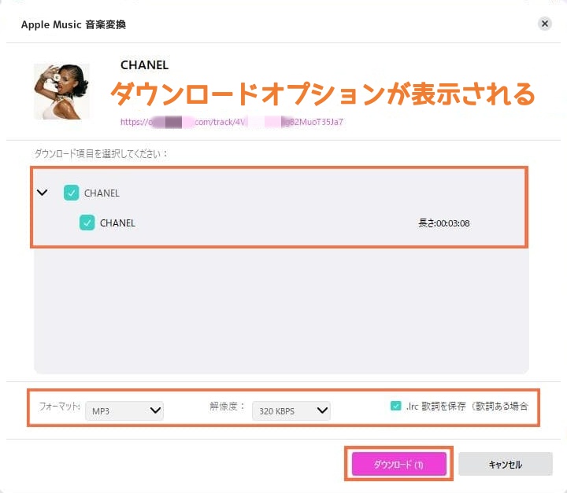Click the Apple Music 音楽変換 title bar text
Image resolution: width=567 pixels, height=493 pixels.
click(x=74, y=24)
